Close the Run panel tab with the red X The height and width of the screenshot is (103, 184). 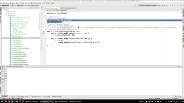tap(3, 84)
